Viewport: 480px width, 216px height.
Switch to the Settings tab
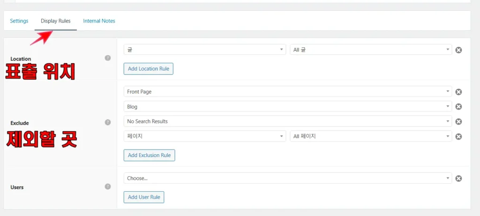[19, 21]
